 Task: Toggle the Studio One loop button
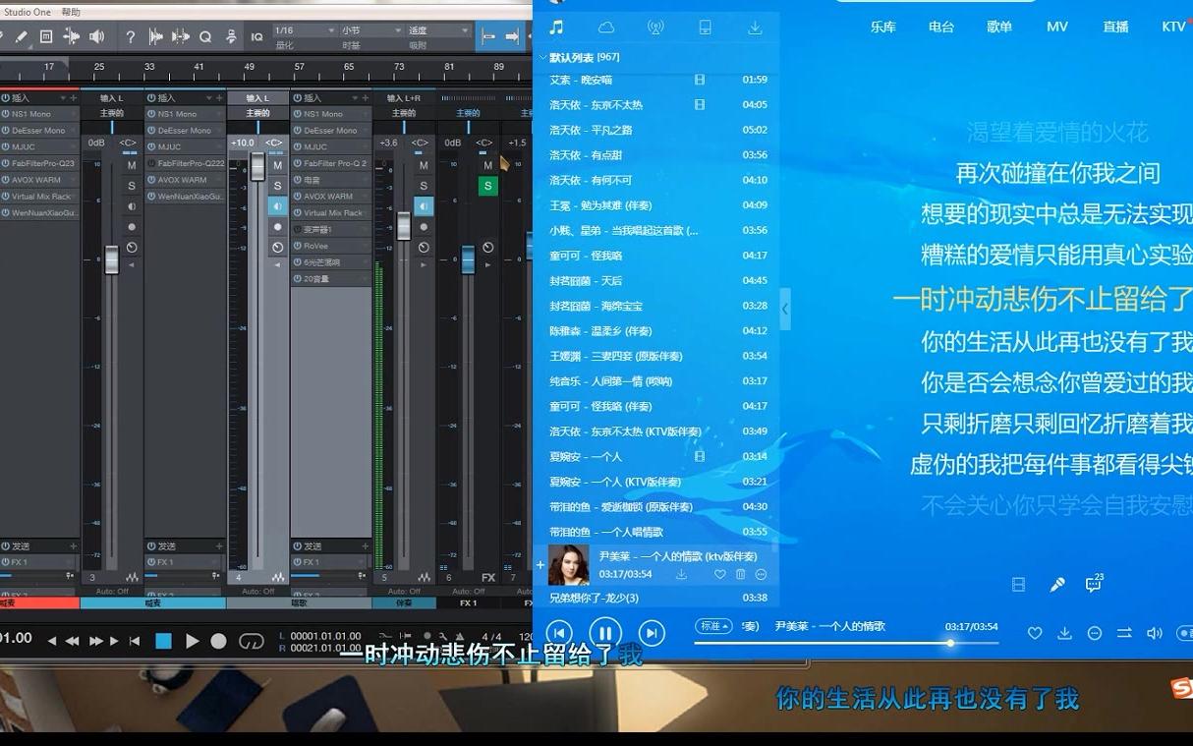[252, 641]
